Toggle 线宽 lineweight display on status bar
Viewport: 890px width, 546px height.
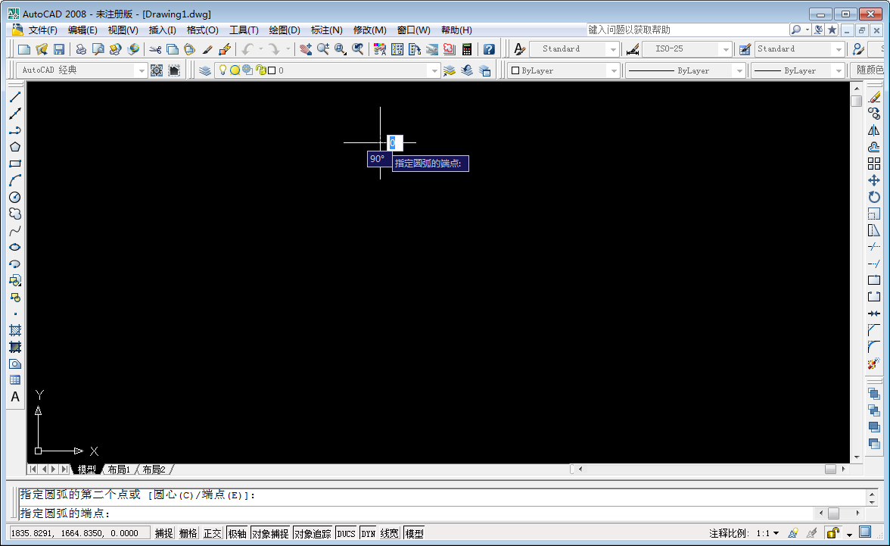click(x=391, y=532)
